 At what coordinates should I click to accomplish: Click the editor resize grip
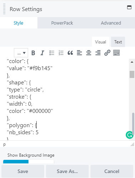tap(133, 145)
